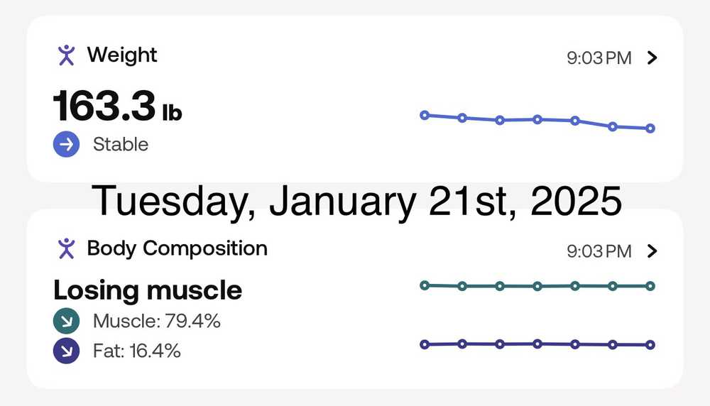Select the Muscle: 79.4% label
The height and width of the screenshot is (406, 710).
(x=156, y=322)
